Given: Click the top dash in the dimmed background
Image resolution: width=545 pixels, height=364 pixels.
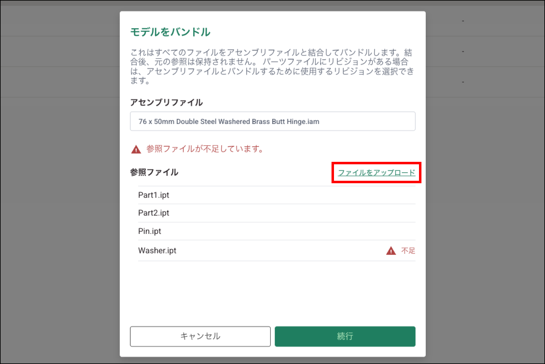Looking at the screenshot, I should coord(463,21).
